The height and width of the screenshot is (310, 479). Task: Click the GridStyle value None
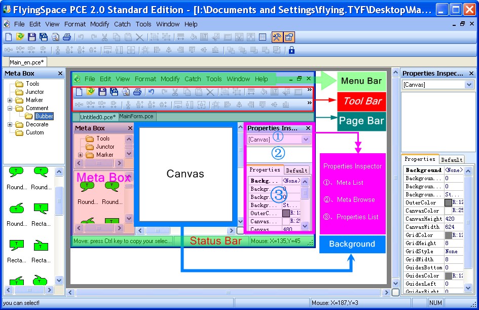click(x=451, y=251)
